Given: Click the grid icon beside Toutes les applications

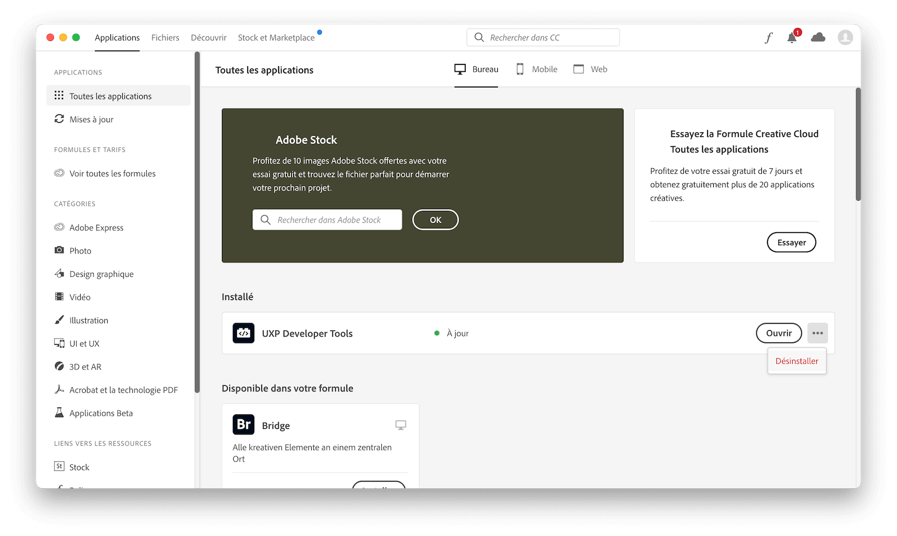Looking at the screenshot, I should (x=59, y=95).
